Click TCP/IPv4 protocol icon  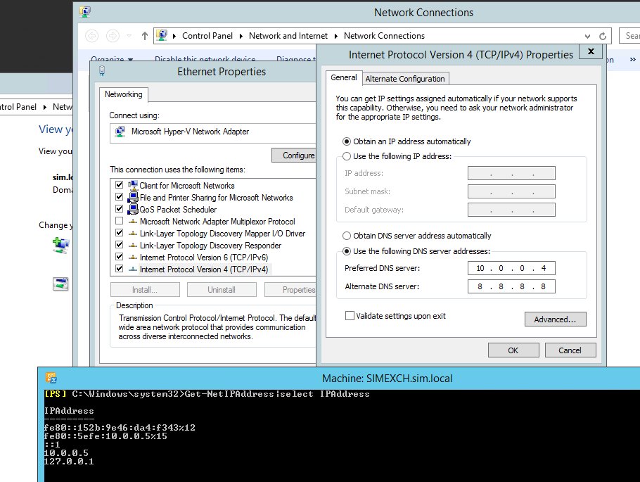[133, 269]
